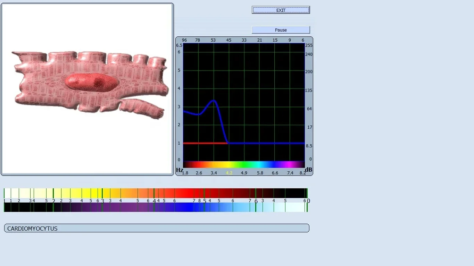
Task: Click the 96 label on the top axis
Action: point(184,40)
